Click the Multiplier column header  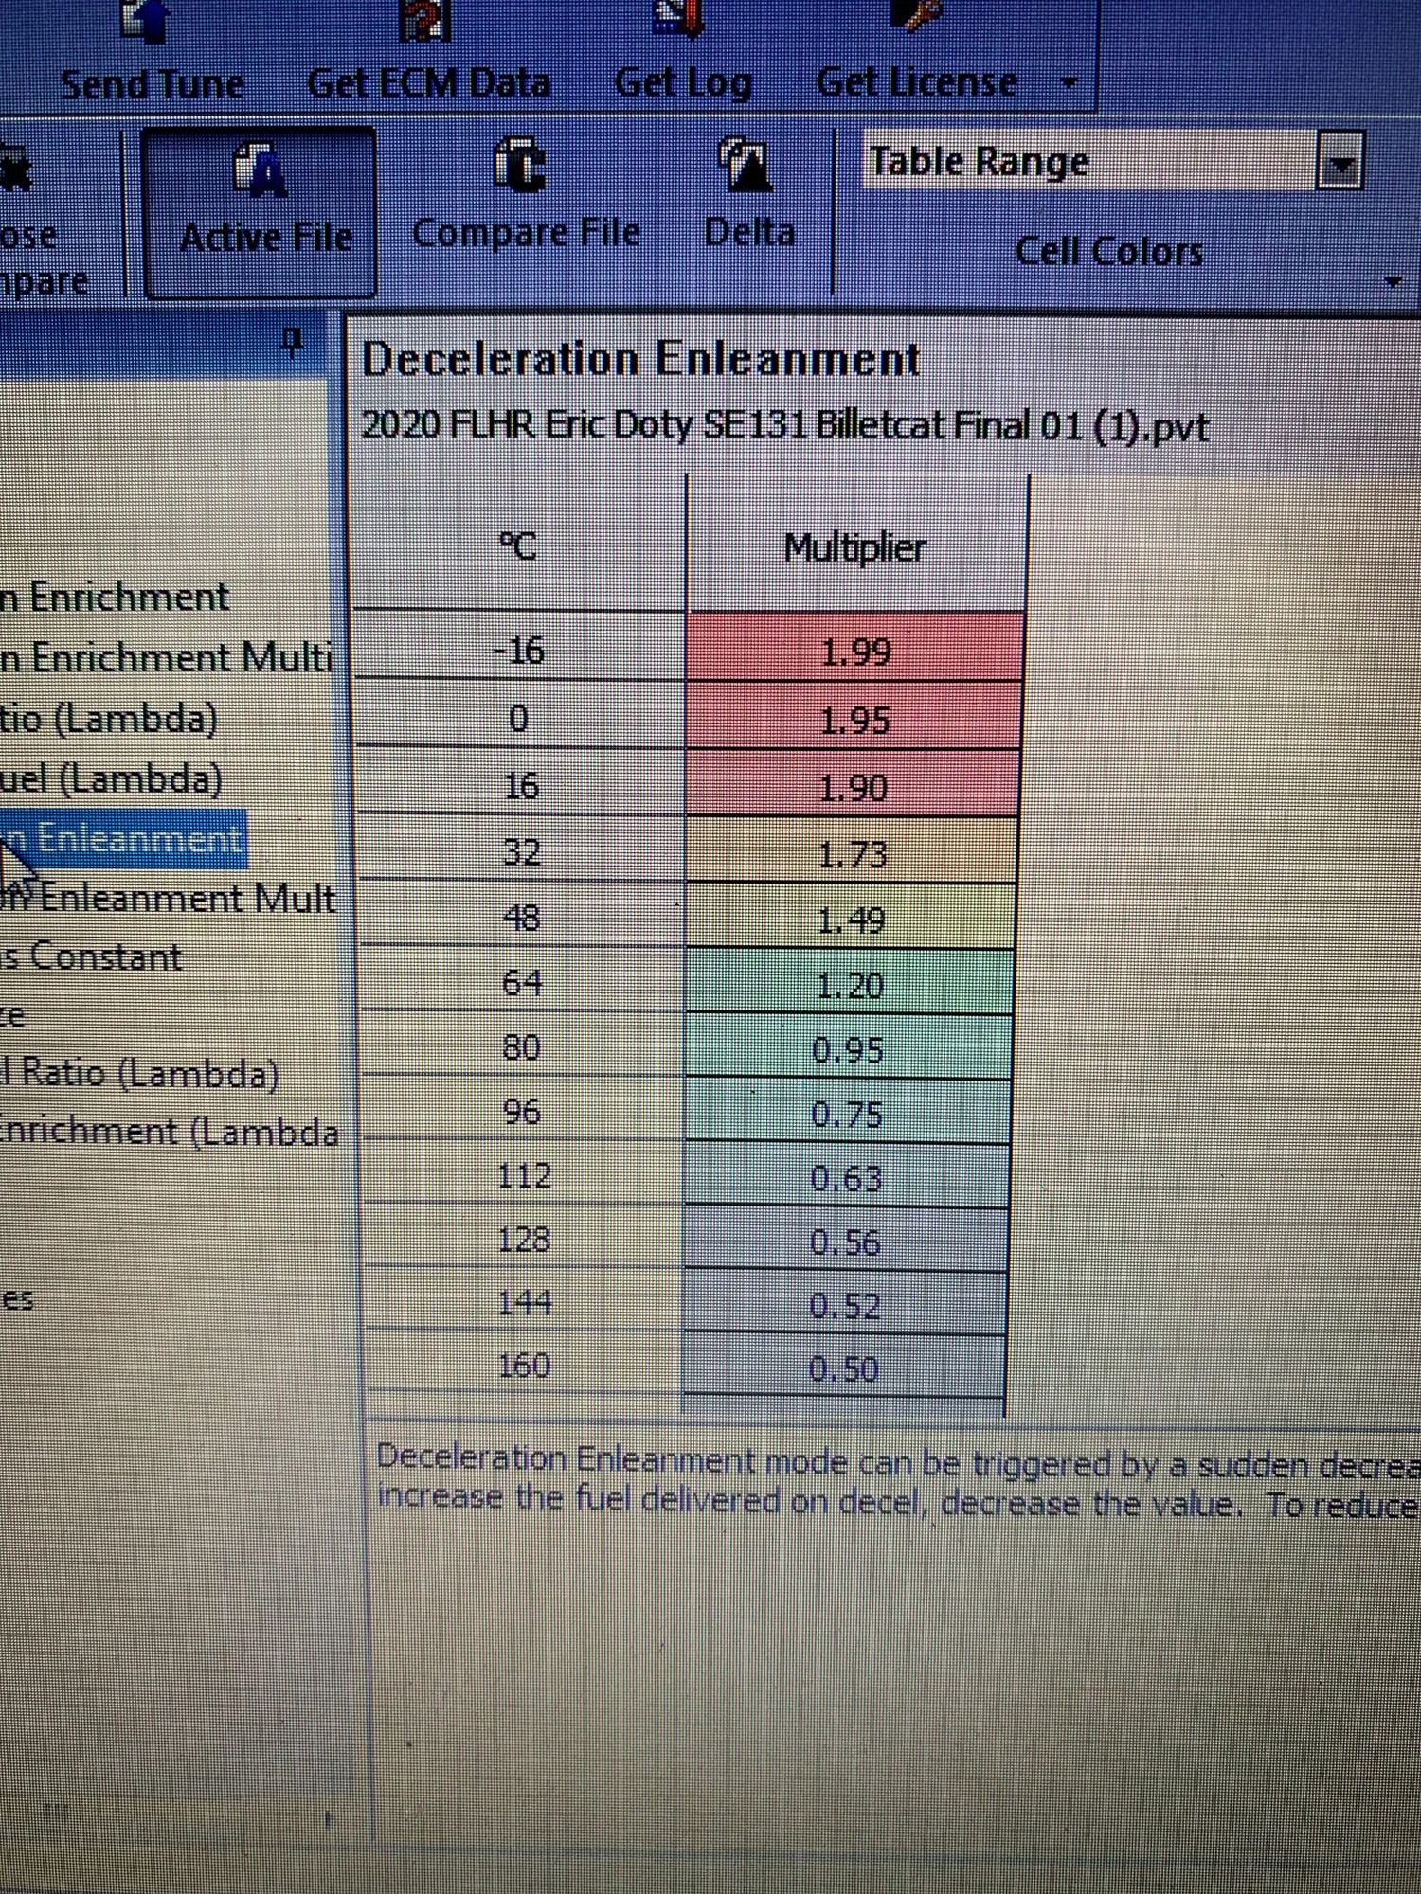854,548
